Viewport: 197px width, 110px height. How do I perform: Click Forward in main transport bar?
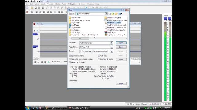click(62, 12)
